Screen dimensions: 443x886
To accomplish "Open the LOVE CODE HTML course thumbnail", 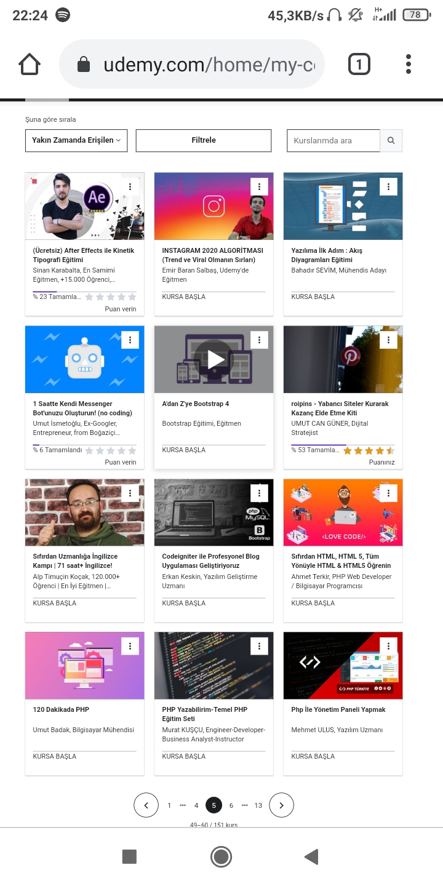I will (x=343, y=513).
